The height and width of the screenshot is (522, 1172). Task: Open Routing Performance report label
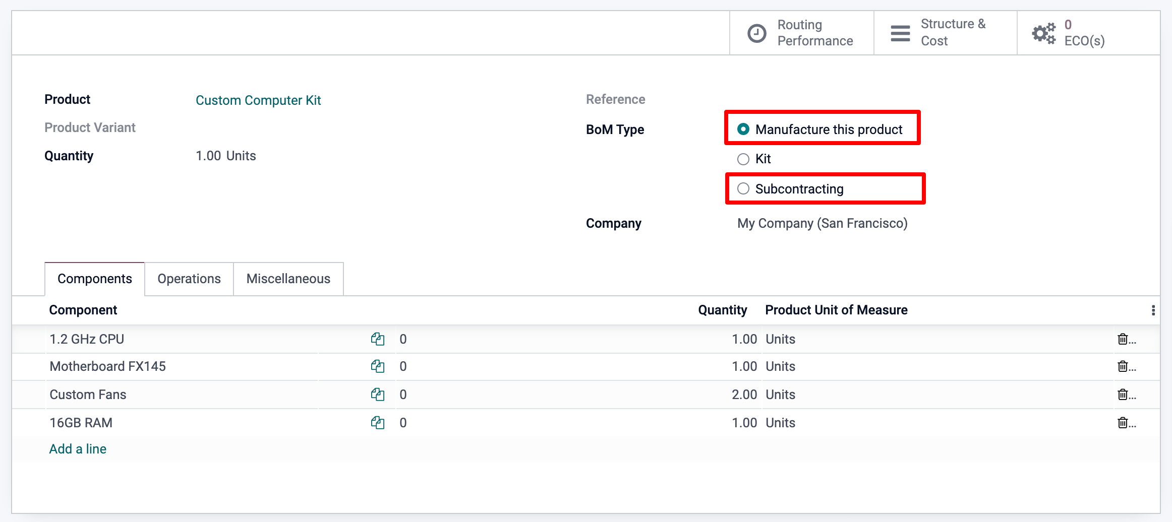click(x=815, y=33)
